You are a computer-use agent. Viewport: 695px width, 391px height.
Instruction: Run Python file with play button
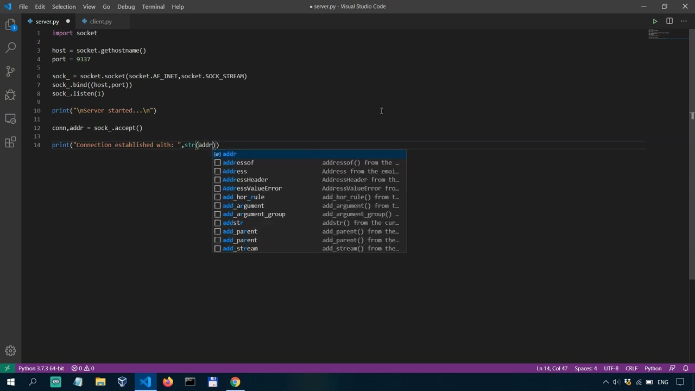655,21
